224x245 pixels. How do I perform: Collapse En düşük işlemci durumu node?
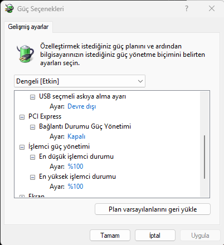[32, 157]
